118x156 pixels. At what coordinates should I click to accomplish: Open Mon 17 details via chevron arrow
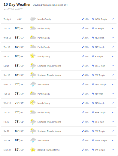click(x=113, y=84)
